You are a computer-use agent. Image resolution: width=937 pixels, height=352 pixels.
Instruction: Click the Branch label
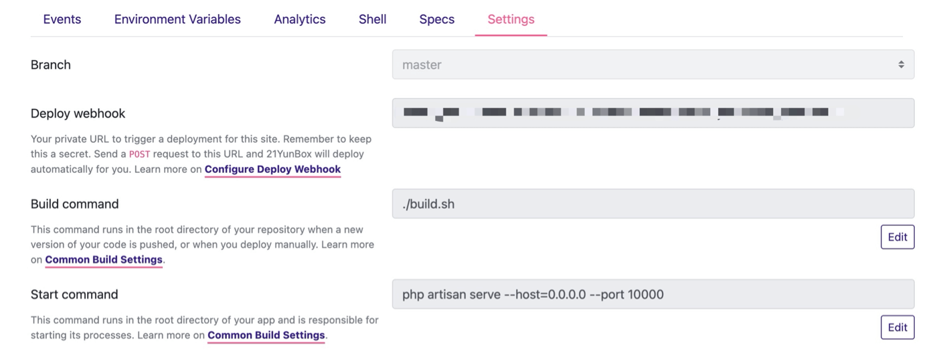[x=51, y=65]
